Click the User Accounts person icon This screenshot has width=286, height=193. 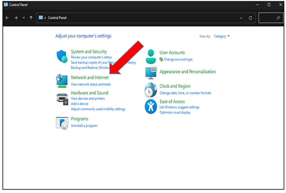tap(151, 57)
